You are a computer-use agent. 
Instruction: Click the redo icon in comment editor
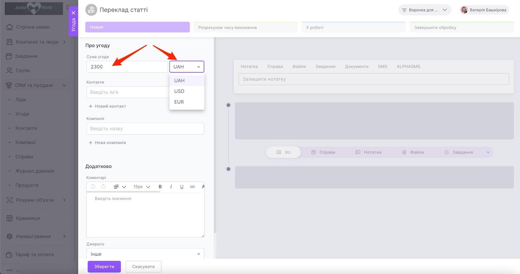pos(104,187)
